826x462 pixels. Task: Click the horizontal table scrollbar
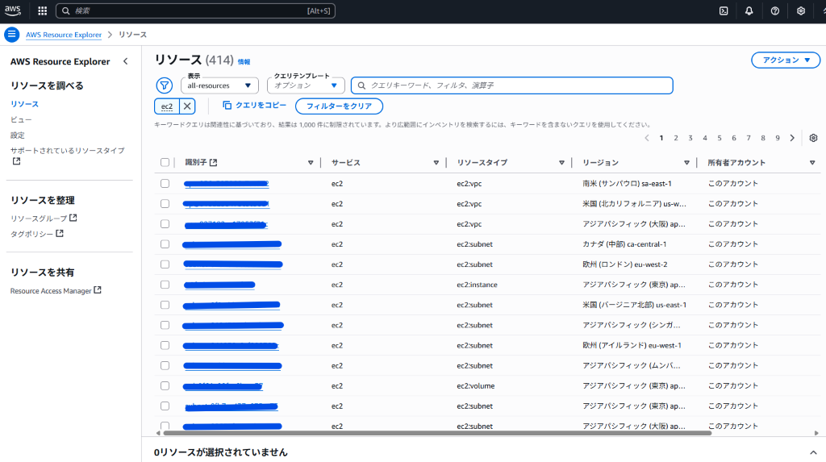tap(437, 433)
